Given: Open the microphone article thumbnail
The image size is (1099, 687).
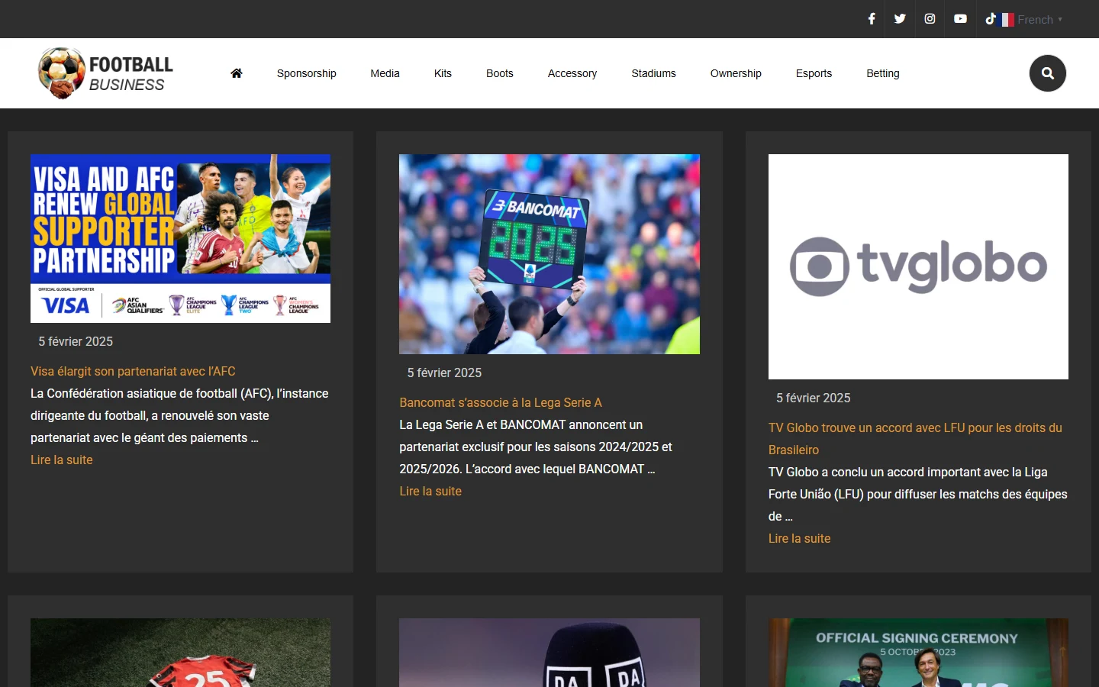Looking at the screenshot, I should pos(549,653).
